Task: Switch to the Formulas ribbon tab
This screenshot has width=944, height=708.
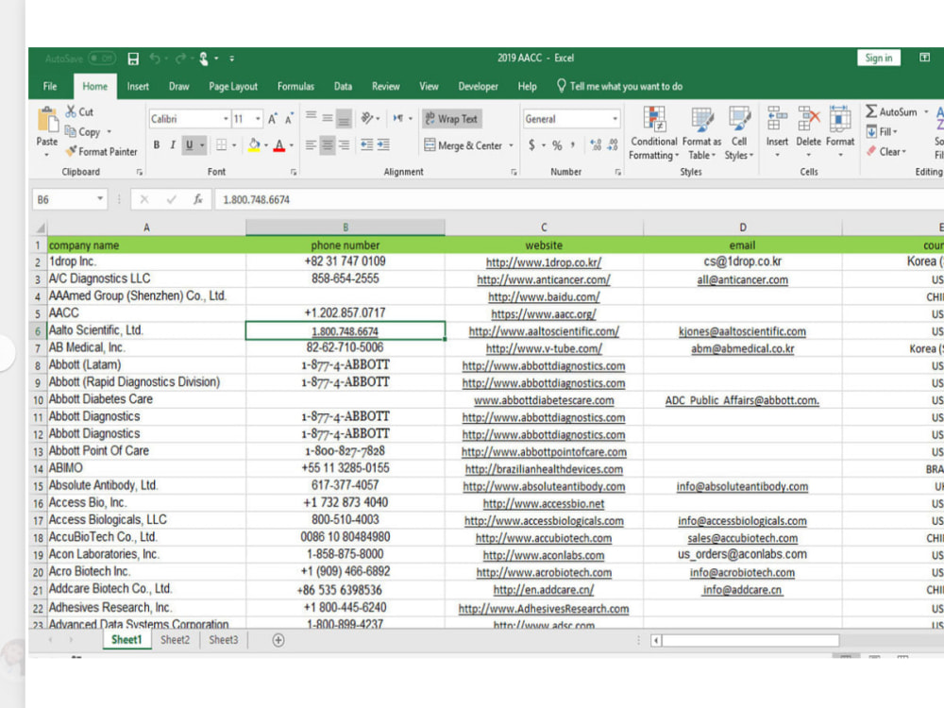Action: (295, 86)
